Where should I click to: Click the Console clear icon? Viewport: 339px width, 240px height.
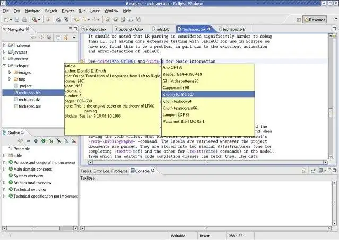point(304,171)
